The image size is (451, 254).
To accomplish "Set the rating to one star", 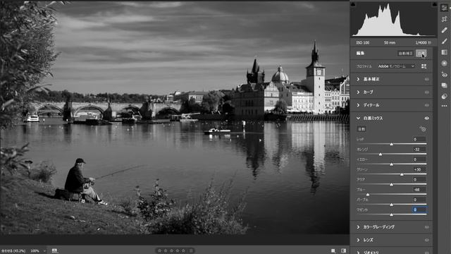I will [160, 251].
